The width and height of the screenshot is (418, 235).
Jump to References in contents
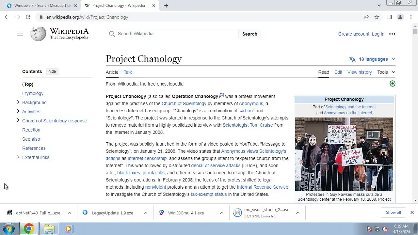[34, 148]
